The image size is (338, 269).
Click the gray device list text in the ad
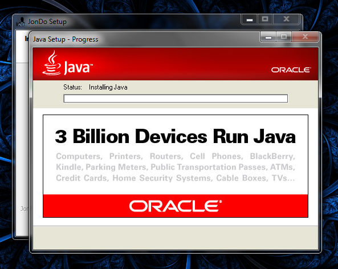click(175, 167)
